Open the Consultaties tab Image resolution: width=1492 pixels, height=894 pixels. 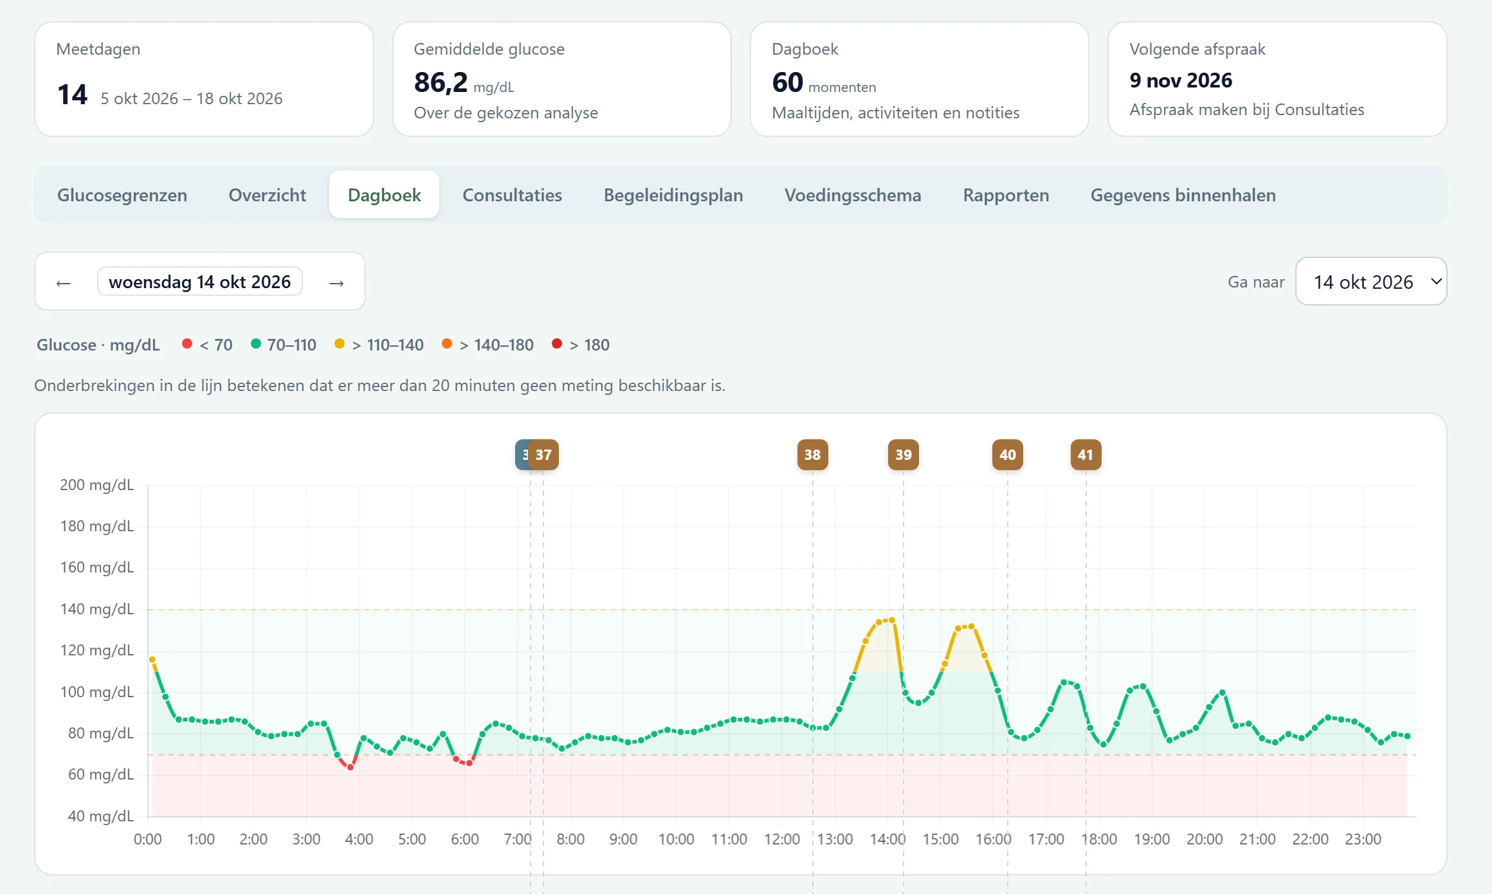tap(512, 195)
